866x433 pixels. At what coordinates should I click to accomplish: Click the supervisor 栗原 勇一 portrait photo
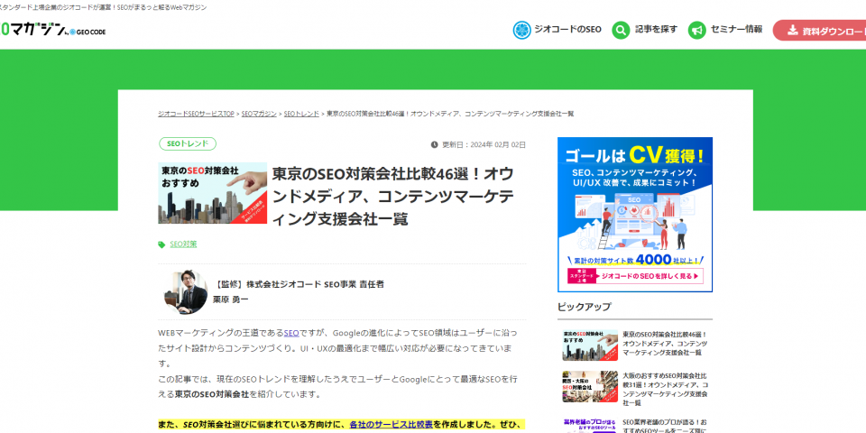coord(185,292)
